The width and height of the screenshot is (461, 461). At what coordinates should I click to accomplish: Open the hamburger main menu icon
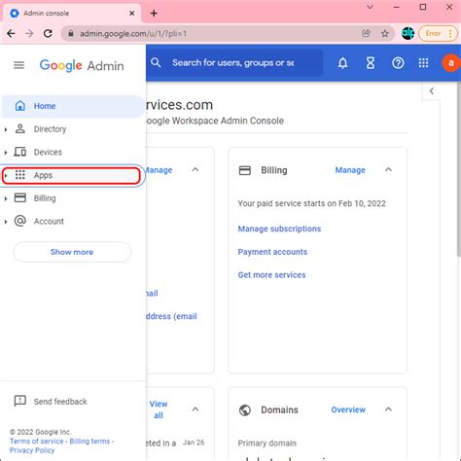[18, 65]
